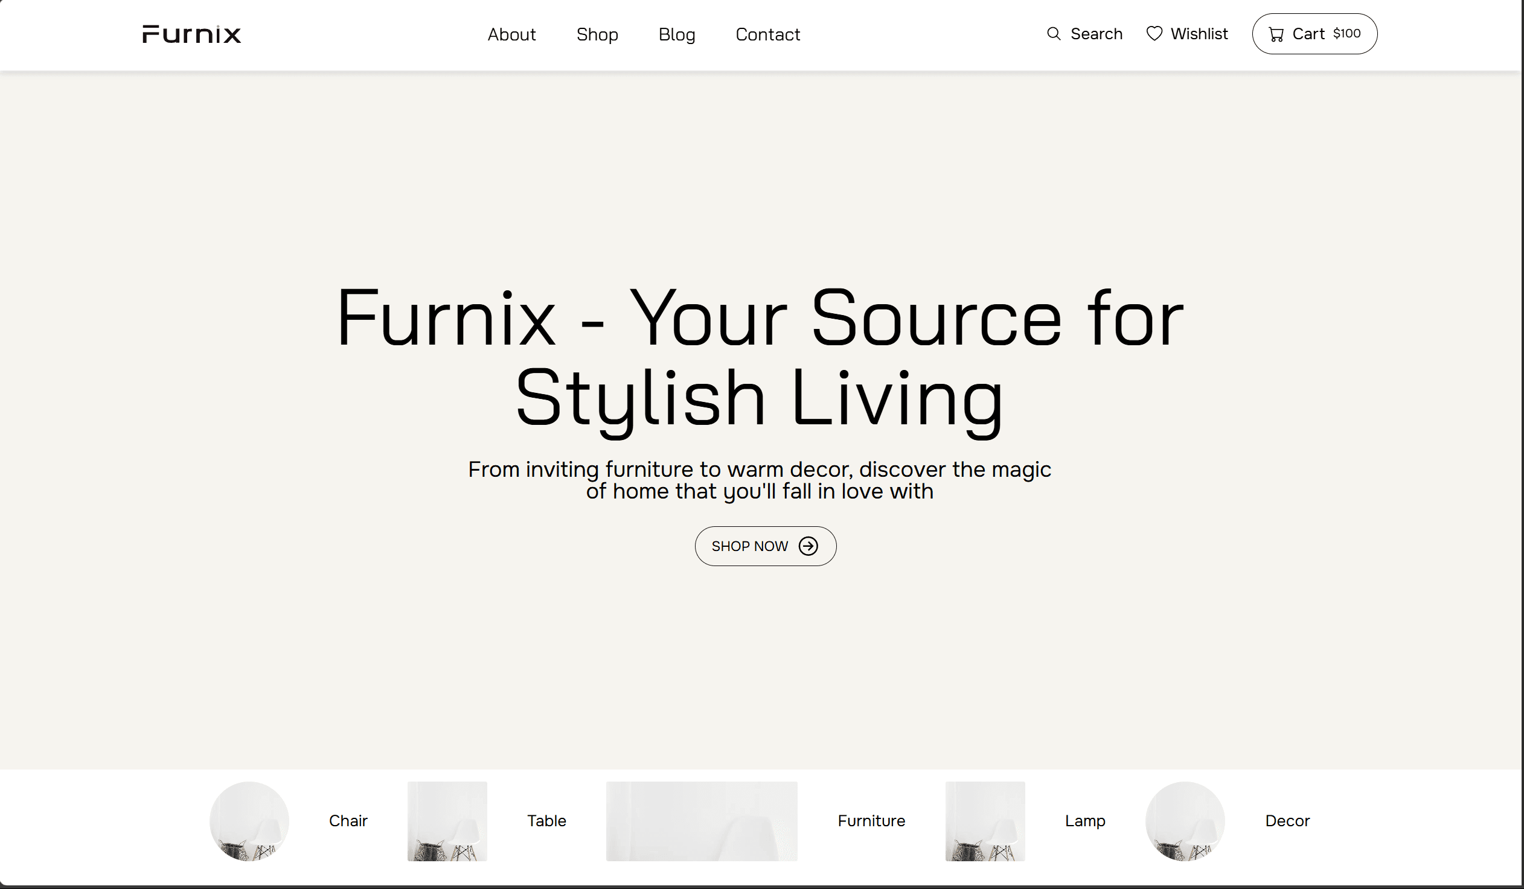
Task: Click the heart wishlist icon
Action: 1154,34
